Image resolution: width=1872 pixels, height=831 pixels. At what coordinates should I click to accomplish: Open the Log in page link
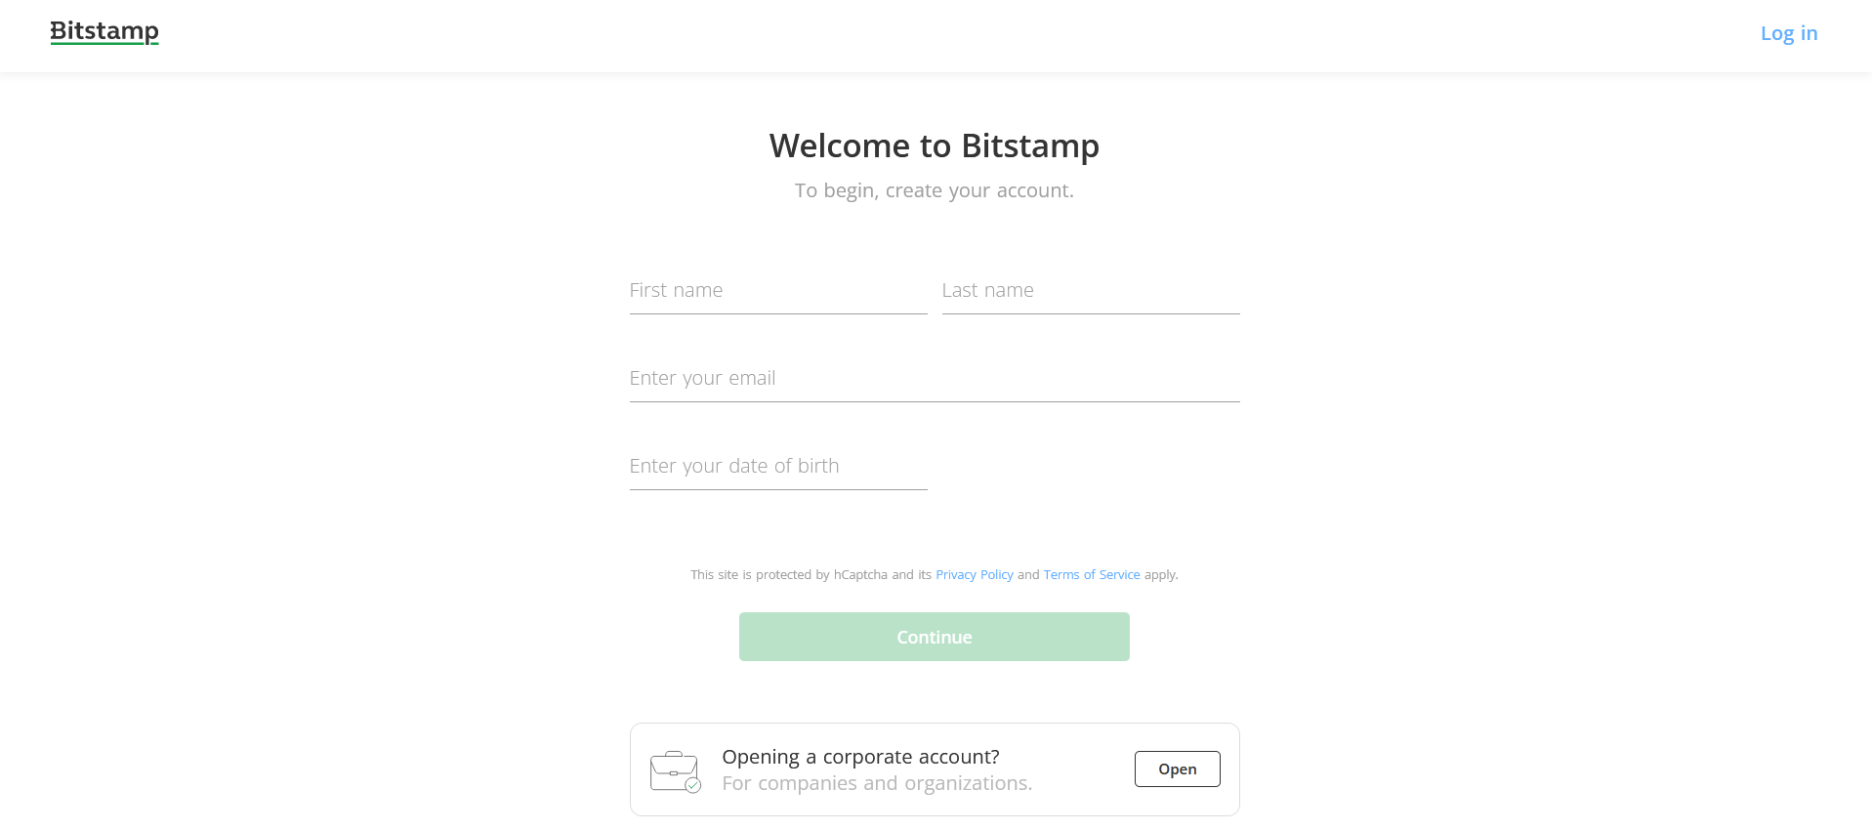pyautogui.click(x=1788, y=33)
